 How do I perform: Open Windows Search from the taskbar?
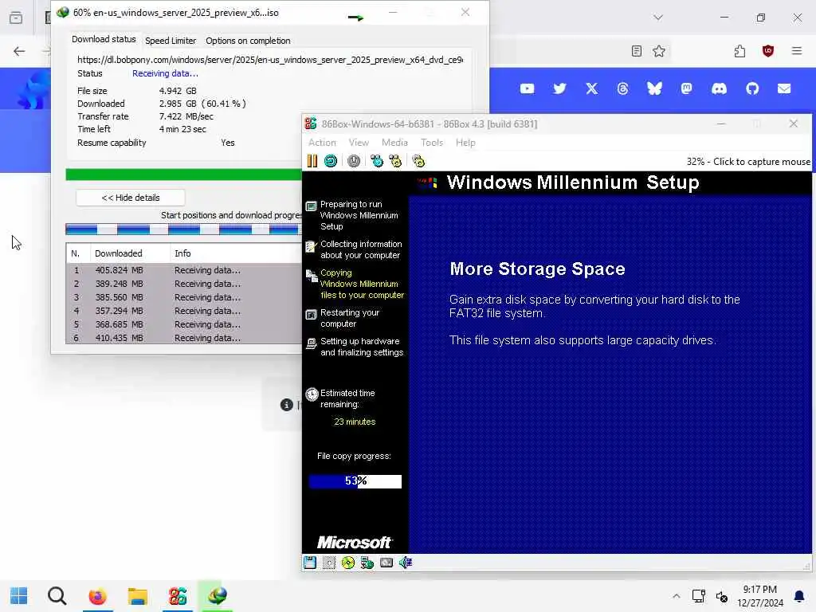[57, 596]
